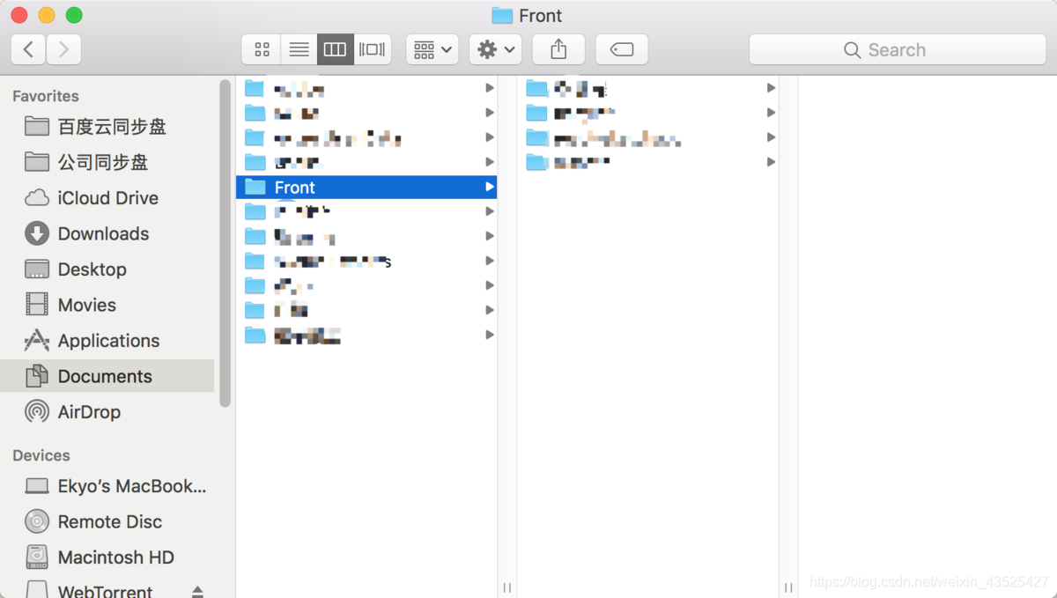The width and height of the screenshot is (1057, 598).
Task: Switch to Cover Flow view
Action: [x=373, y=49]
